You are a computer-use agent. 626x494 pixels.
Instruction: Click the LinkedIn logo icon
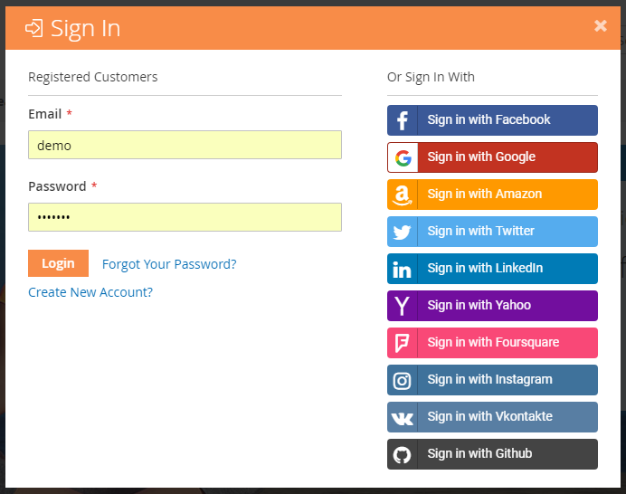point(403,269)
